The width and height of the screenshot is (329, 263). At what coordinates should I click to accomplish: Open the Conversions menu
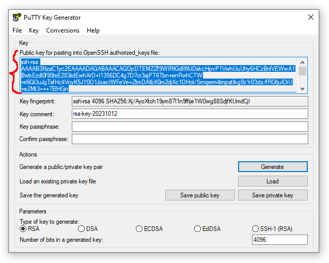62,30
